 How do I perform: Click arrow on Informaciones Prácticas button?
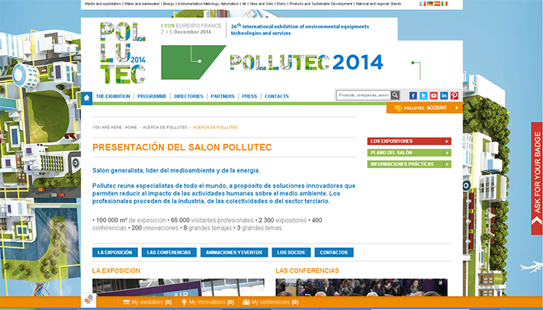pyautogui.click(x=447, y=164)
